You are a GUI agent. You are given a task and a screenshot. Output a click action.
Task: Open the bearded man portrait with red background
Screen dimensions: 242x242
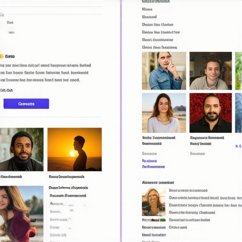pos(211,113)
